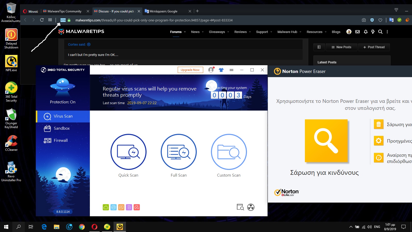This screenshot has height=232, width=412.
Task: Open the 360 hamburger menu
Action: (231, 70)
